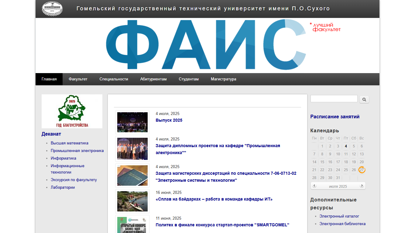Image resolution: width=415 pixels, height=233 pixels.
Task: Click the 11 июня, 2025 date text
Action: [x=169, y=218]
